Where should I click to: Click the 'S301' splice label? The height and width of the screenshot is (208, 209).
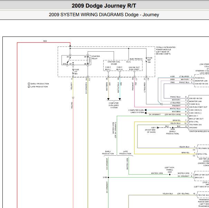click(x=170, y=172)
